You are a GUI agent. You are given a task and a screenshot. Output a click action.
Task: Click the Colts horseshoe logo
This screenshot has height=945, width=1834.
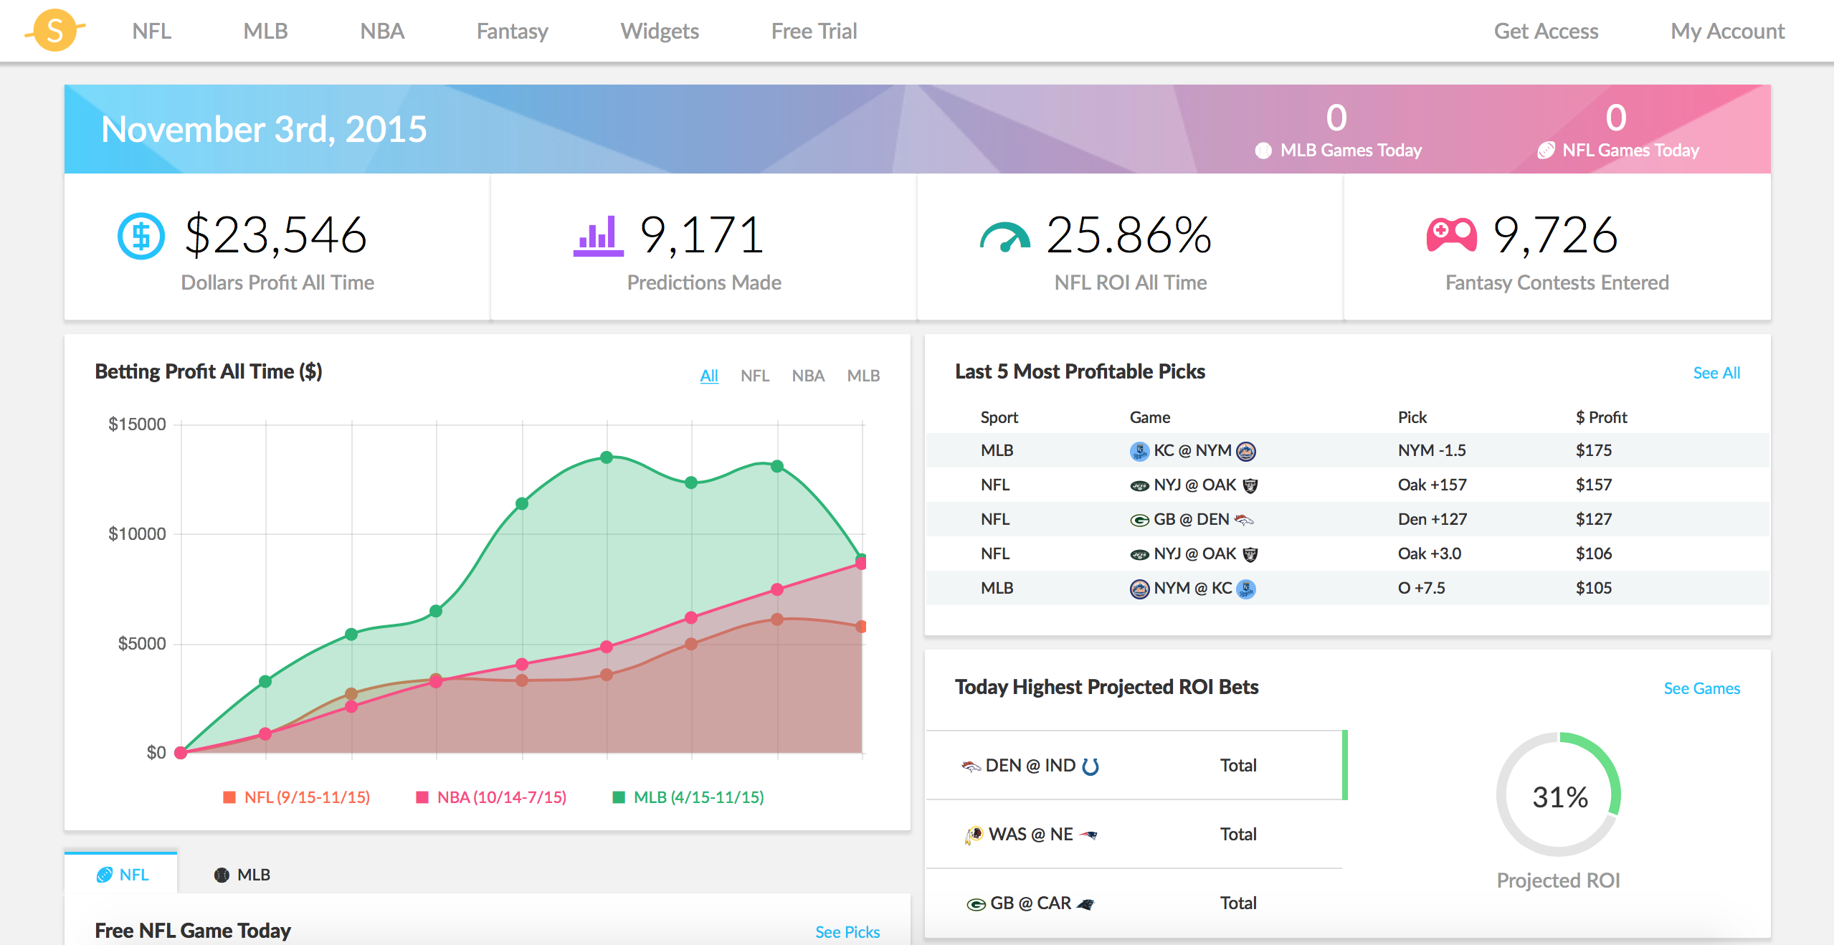[1091, 766]
